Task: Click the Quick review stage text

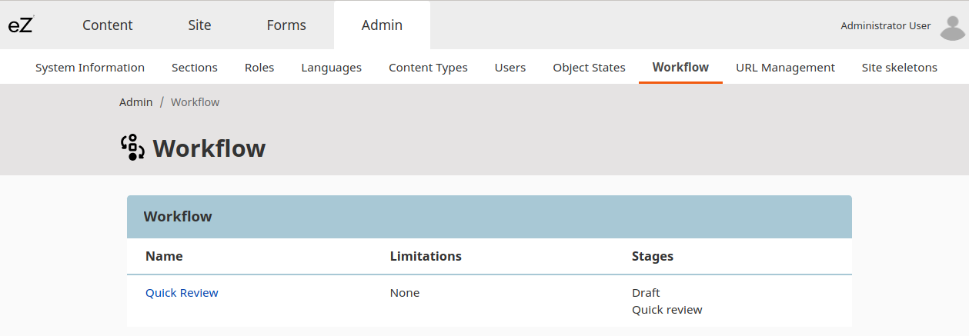Action: [x=667, y=310]
